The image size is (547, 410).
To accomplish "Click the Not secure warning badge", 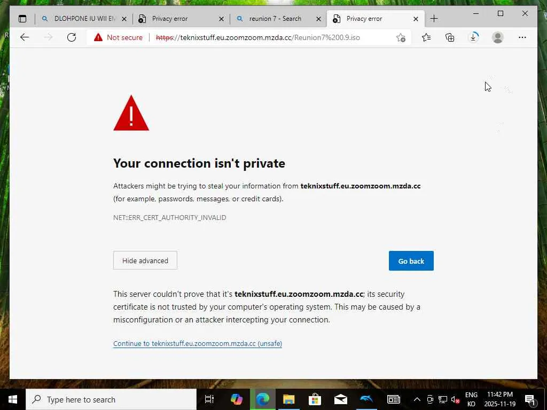I will (x=118, y=37).
